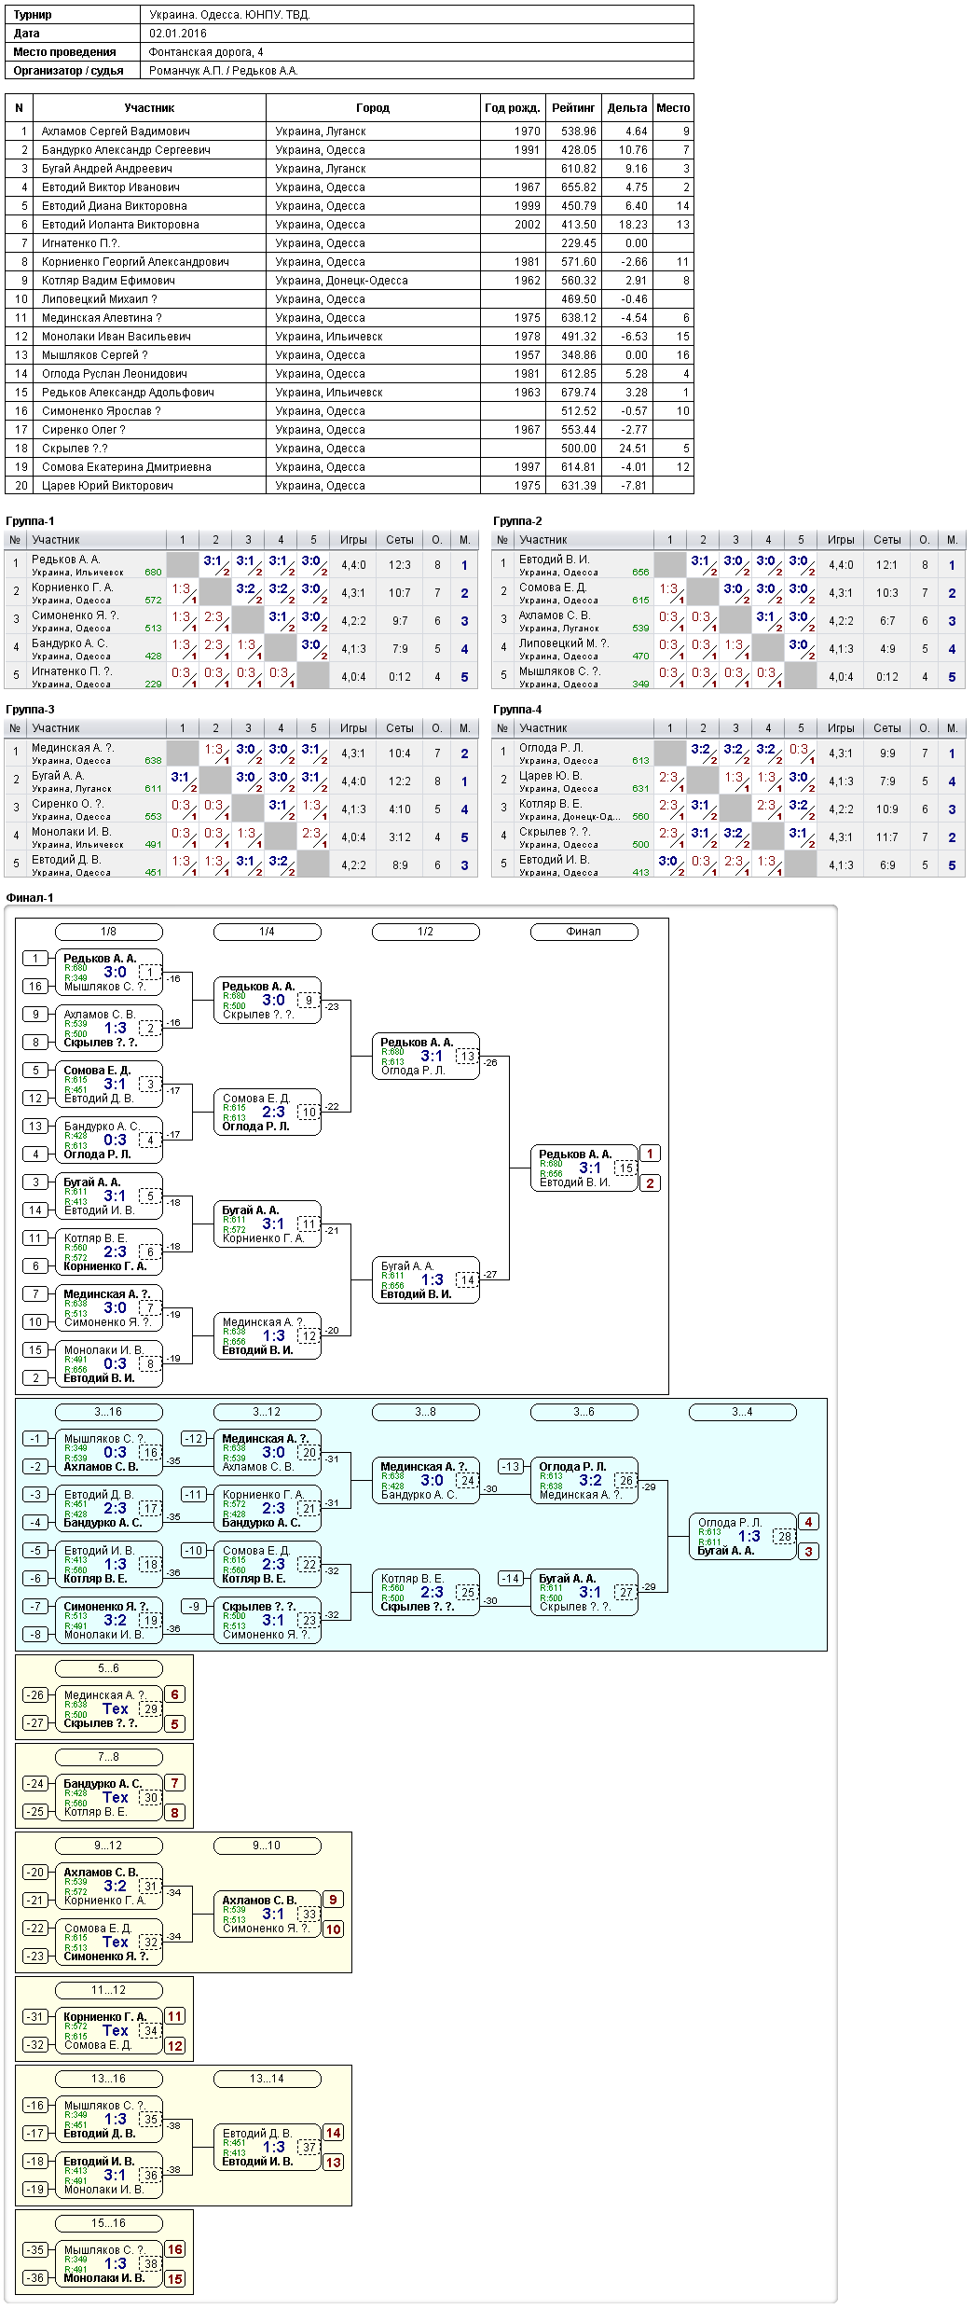
Task: Click the place 9 badge beside Ахламов
Action: 334,1900
